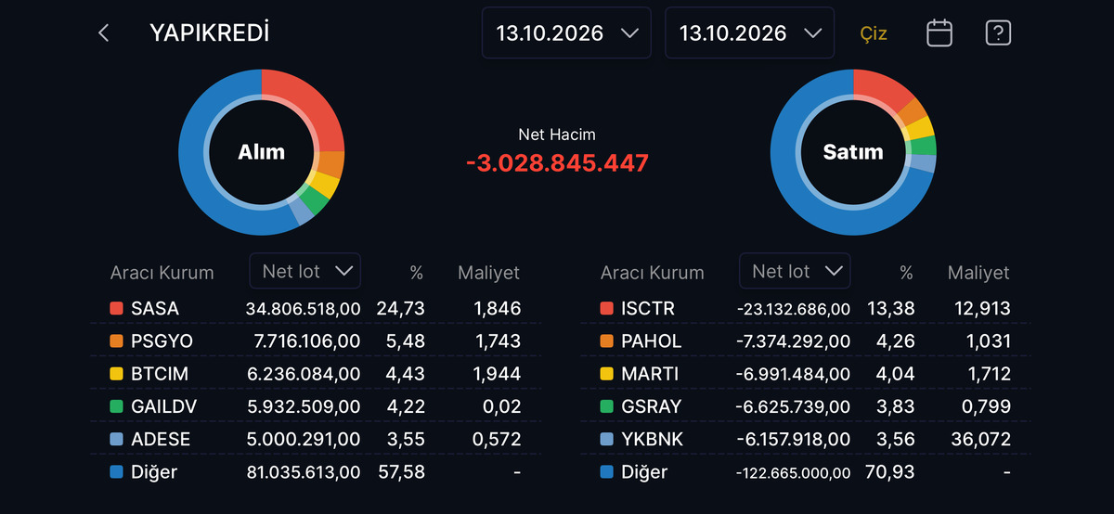Click buy Diğer net lot 81.035.613,00
The width and height of the screenshot is (1114, 514).
click(x=303, y=472)
